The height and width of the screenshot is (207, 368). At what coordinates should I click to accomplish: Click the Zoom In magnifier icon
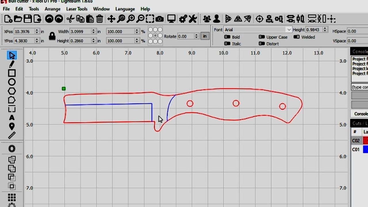(x=131, y=19)
